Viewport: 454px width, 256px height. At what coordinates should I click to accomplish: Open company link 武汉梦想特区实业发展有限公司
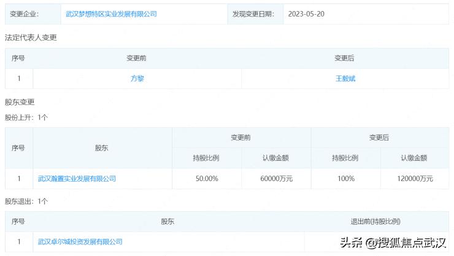[111, 14]
